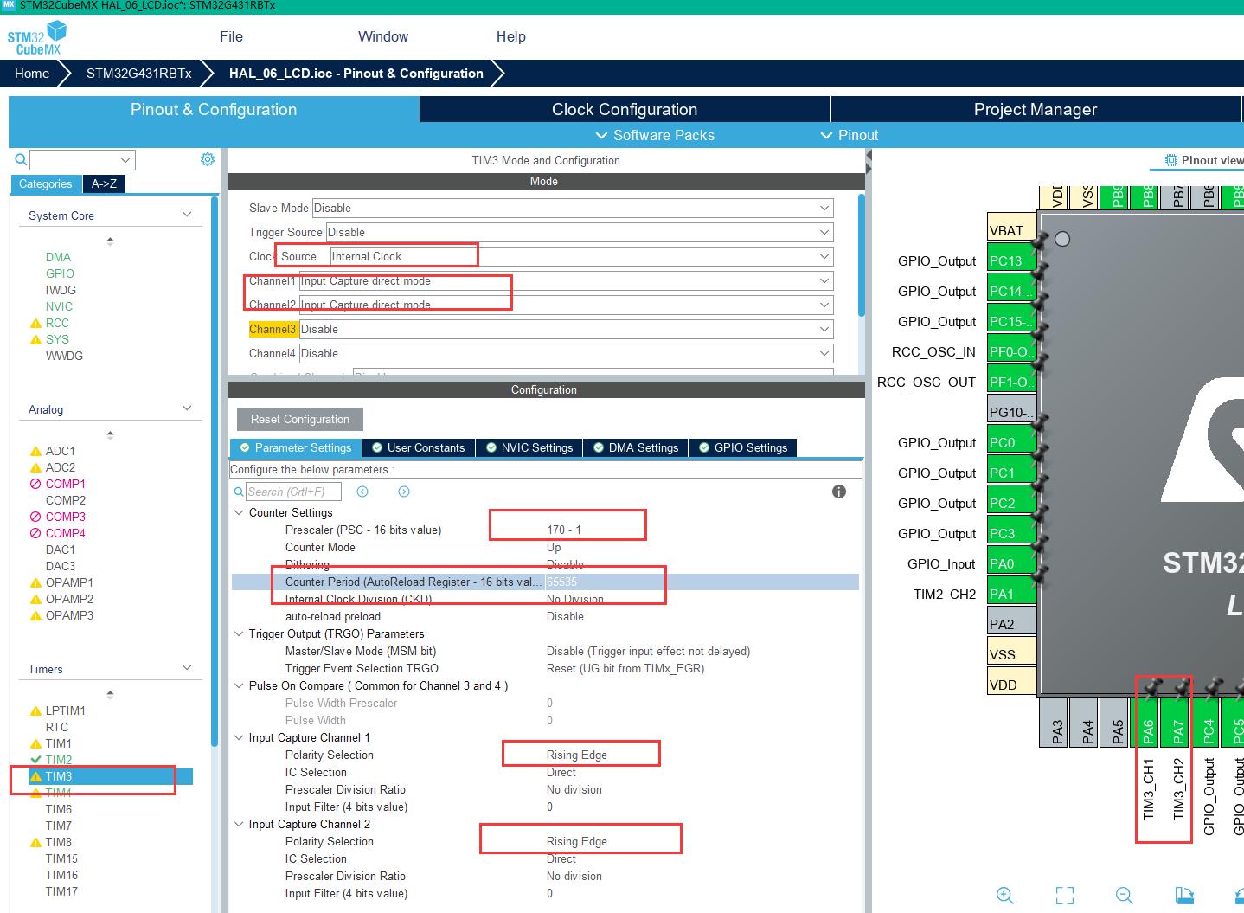Image resolution: width=1244 pixels, height=913 pixels.
Task: Switch to the Project Manager tab
Action: (1036, 109)
